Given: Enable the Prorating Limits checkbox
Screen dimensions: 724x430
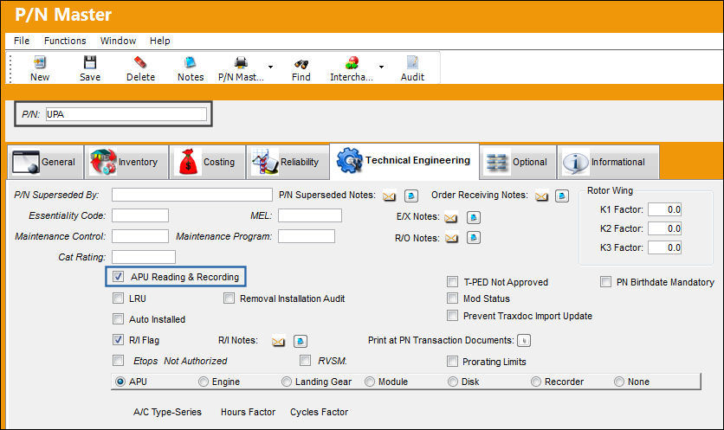Looking at the screenshot, I should click(x=452, y=361).
